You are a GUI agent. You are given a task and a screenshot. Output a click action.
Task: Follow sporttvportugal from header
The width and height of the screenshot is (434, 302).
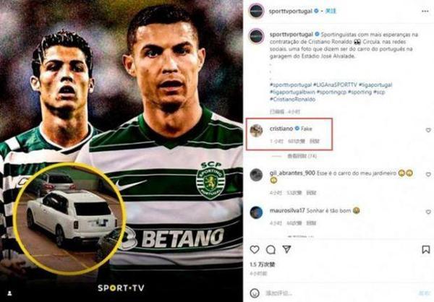[331, 12]
